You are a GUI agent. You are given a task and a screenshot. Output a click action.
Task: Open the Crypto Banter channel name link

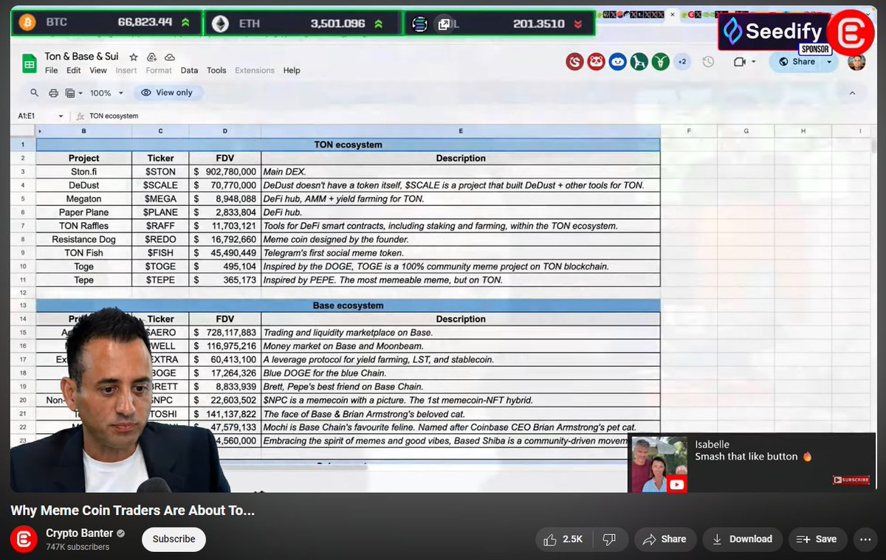[79, 533]
